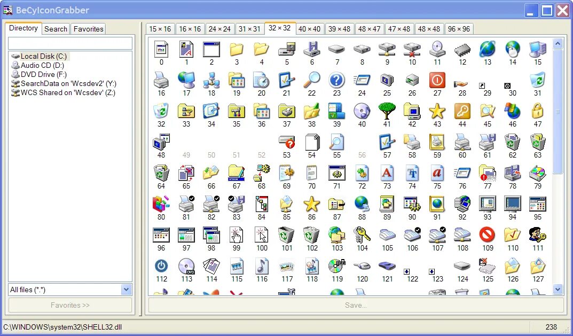Switch to the Search tab

[56, 29]
